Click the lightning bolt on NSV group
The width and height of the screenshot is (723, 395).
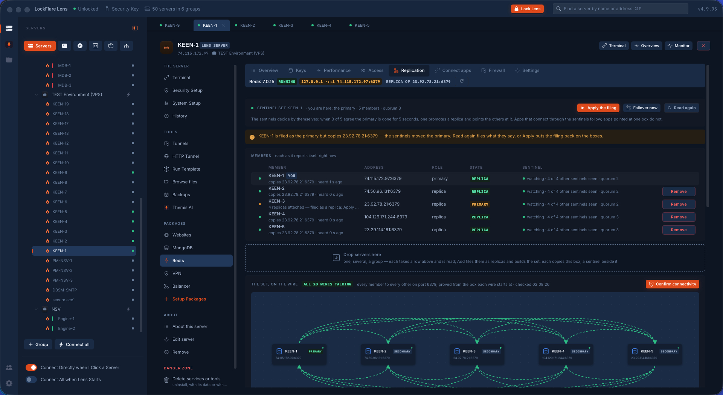click(x=128, y=309)
